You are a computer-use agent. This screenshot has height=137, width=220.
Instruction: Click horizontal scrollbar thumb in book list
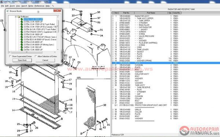pos(27,52)
